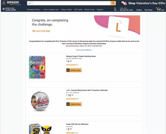Screen dimensions: 166x134
Task: Open the My Learning App link
Action: point(41,31)
